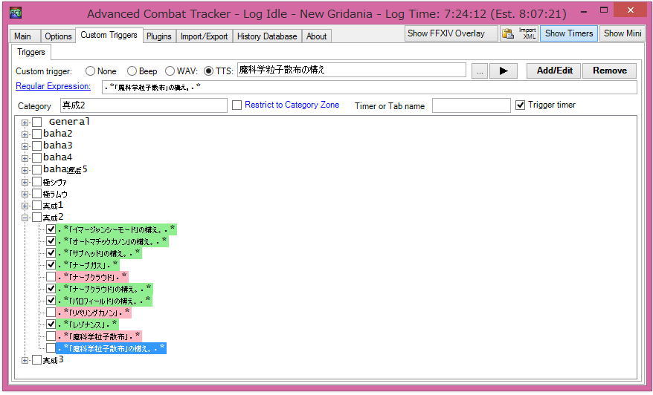Uncheck the 「ナーブガス」 trigger checkbox

point(51,265)
